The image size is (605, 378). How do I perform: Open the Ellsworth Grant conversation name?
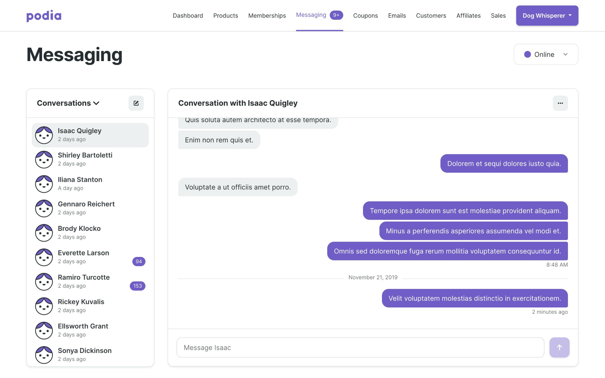pos(83,326)
